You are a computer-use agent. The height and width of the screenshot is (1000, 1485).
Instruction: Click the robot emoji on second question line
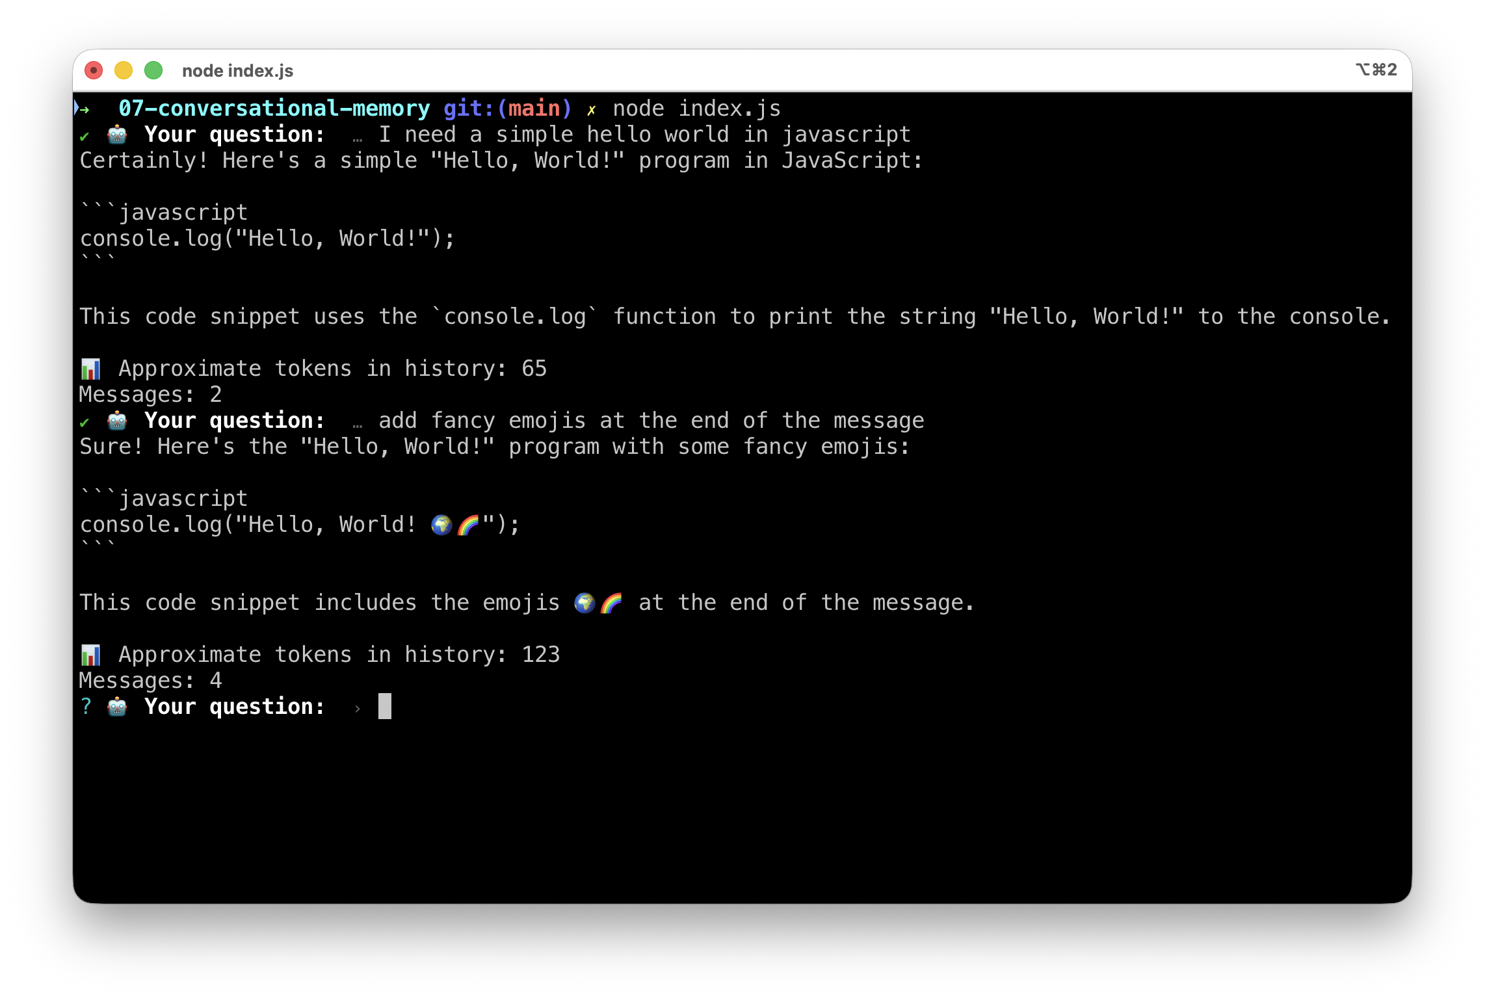(117, 421)
